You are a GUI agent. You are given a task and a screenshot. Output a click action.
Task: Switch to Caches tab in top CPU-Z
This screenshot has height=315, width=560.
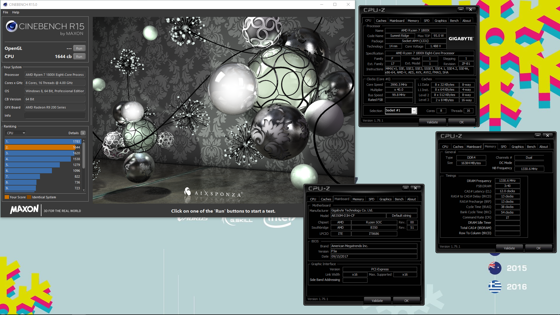[381, 21]
